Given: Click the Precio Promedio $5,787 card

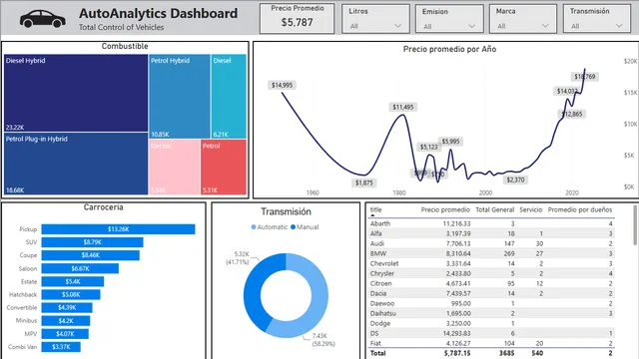Looking at the screenshot, I should tap(298, 18).
